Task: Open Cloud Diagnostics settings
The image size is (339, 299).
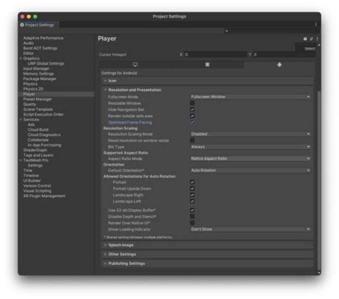Action: (x=44, y=135)
